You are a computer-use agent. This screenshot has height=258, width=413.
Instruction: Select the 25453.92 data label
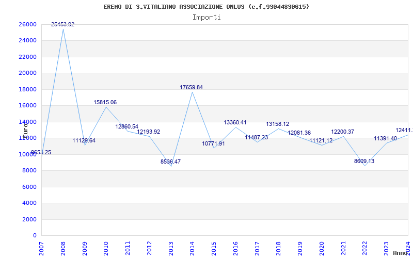click(x=62, y=24)
